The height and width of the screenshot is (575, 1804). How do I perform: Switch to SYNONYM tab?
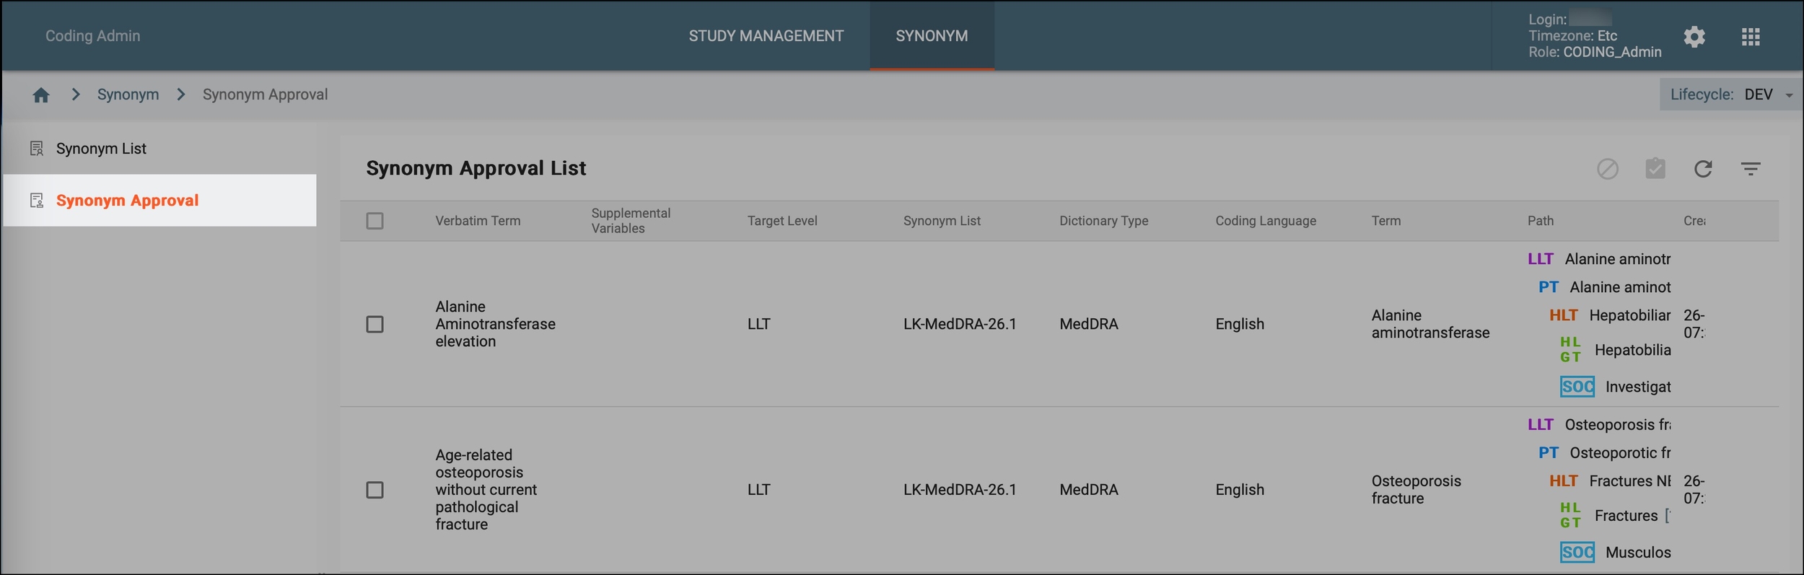click(x=932, y=36)
